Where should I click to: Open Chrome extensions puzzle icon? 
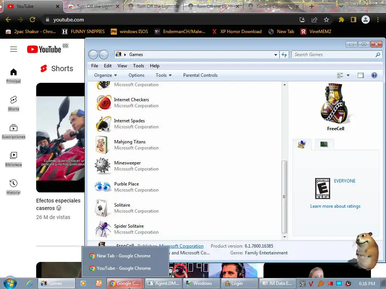pyautogui.click(x=341, y=20)
